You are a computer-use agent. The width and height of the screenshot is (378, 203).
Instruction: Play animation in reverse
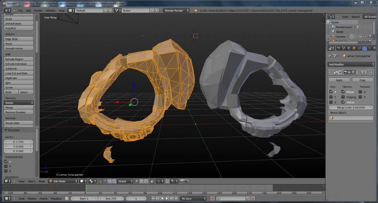162,199
